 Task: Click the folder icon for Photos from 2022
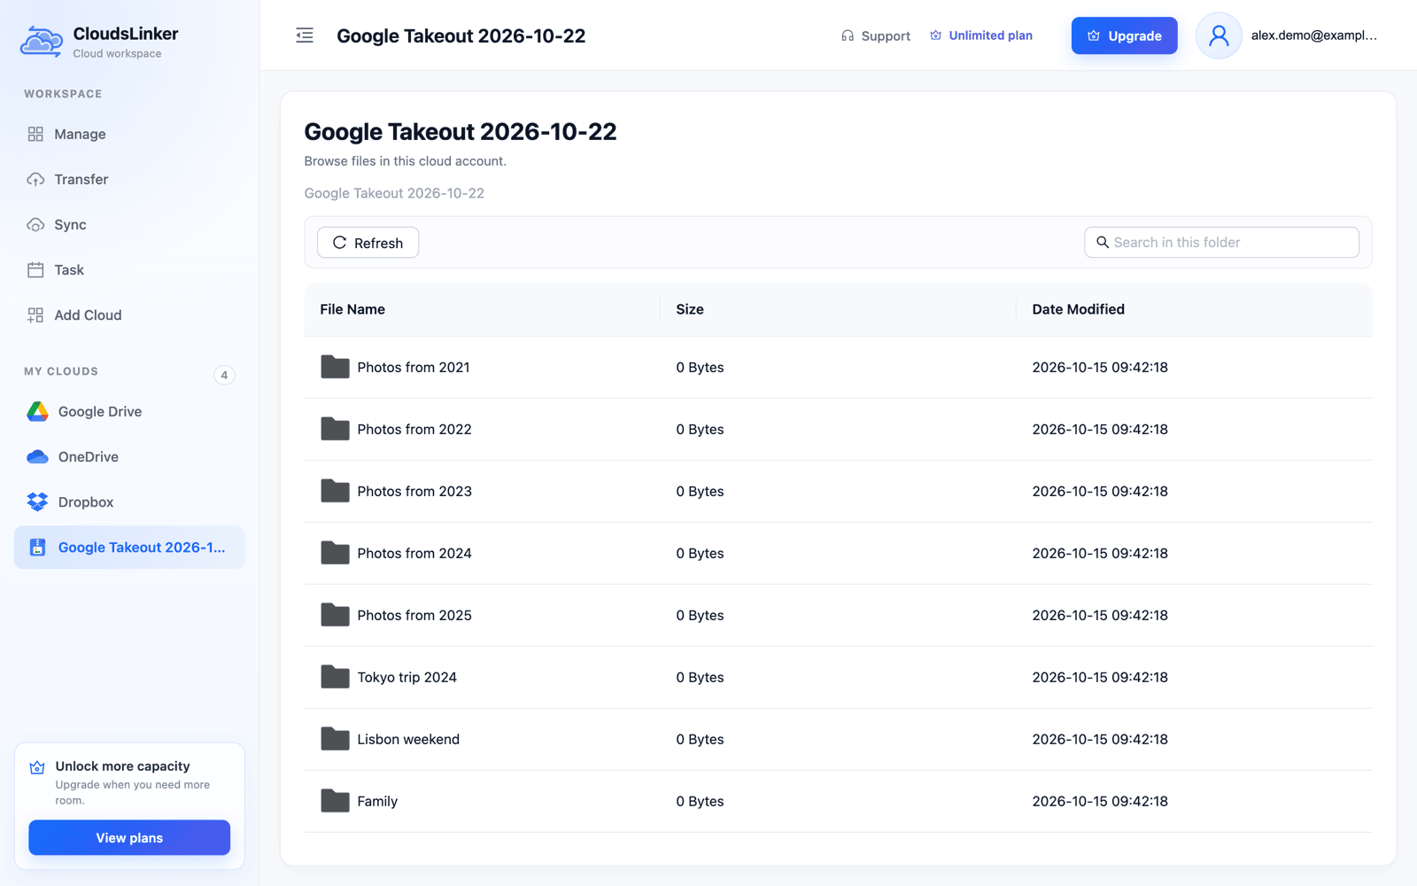(x=335, y=429)
